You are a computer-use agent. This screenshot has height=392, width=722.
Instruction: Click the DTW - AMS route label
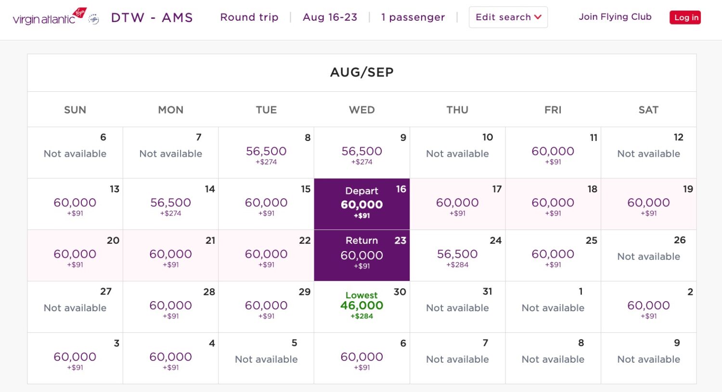coord(152,17)
